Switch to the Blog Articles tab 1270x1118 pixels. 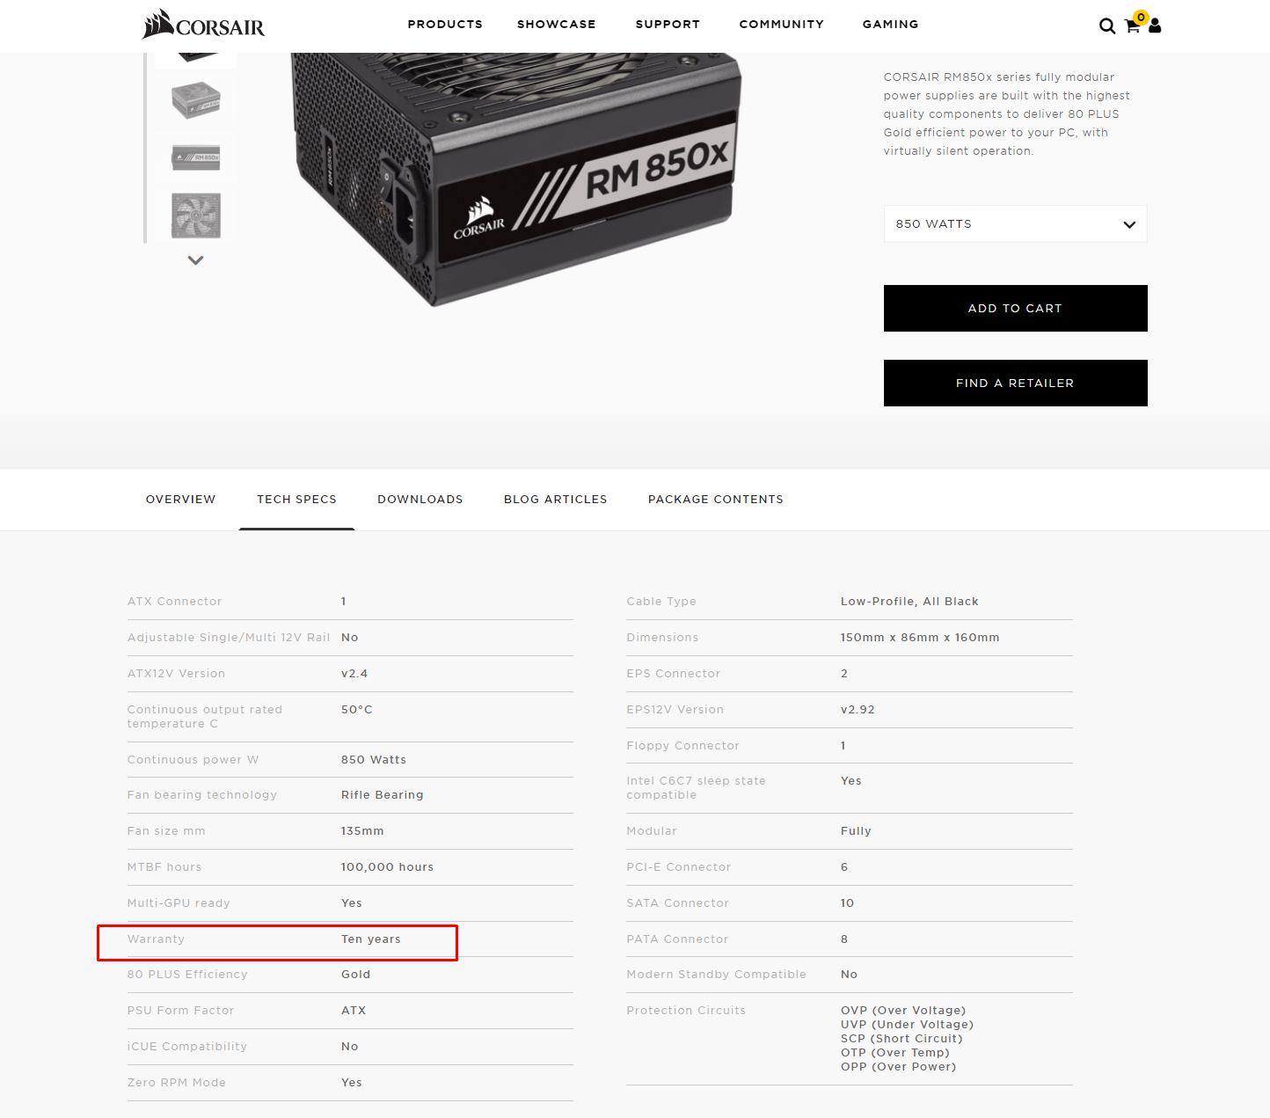tap(556, 500)
